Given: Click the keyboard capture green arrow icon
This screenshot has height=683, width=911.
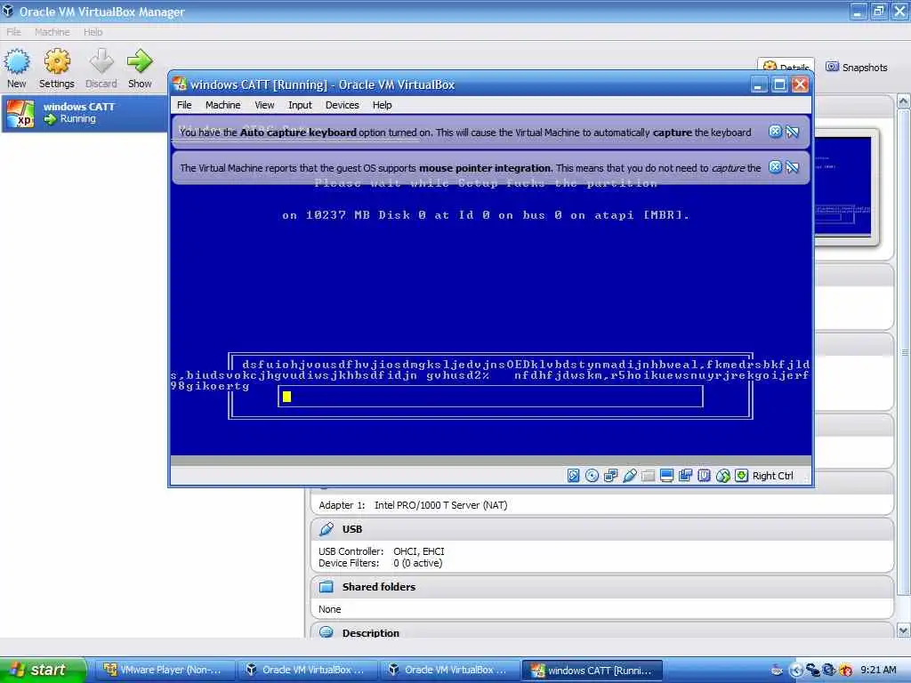Looking at the screenshot, I should 741,476.
